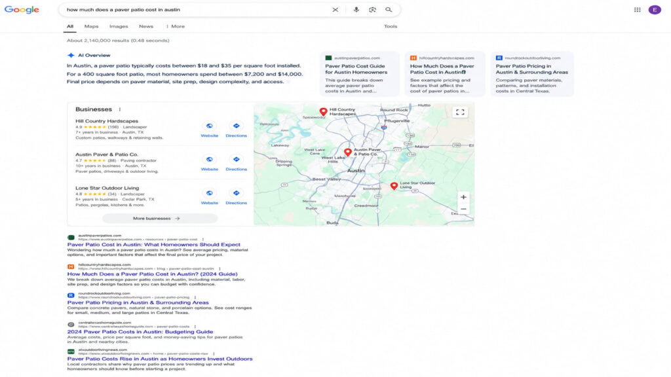Click the Pflugerville label on map
This screenshot has height=377, width=671.
tap(396, 121)
